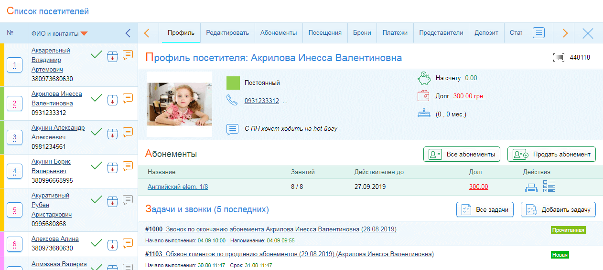
Task: Click the green Постоянный status color square
Action: (233, 83)
